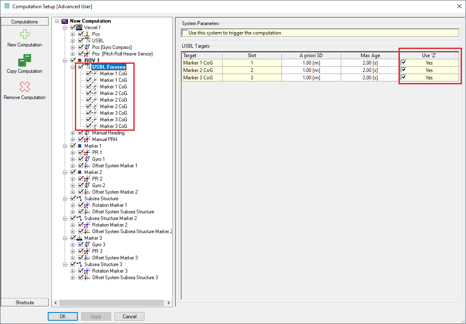Viewport: 466px width, 324px height.
Task: Click the New Computation green plus icon
Action: coord(25,35)
